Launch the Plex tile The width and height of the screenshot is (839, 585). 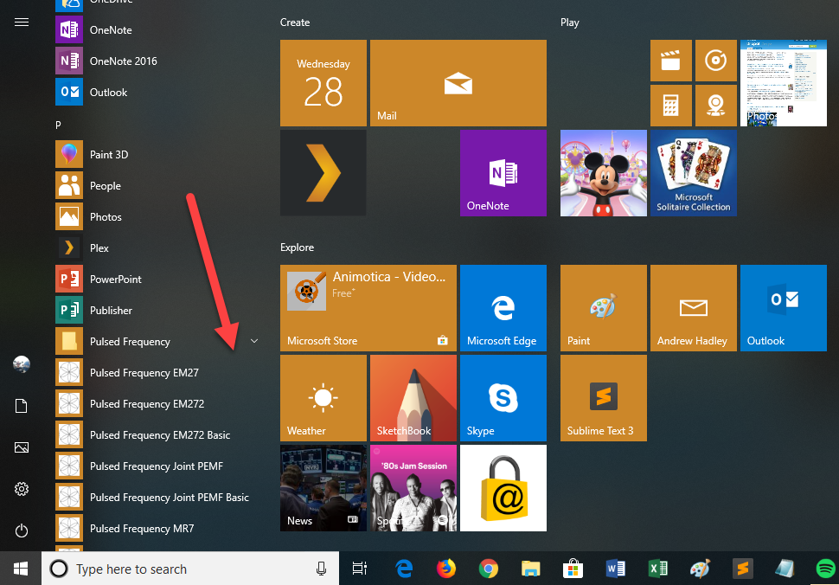coord(323,173)
